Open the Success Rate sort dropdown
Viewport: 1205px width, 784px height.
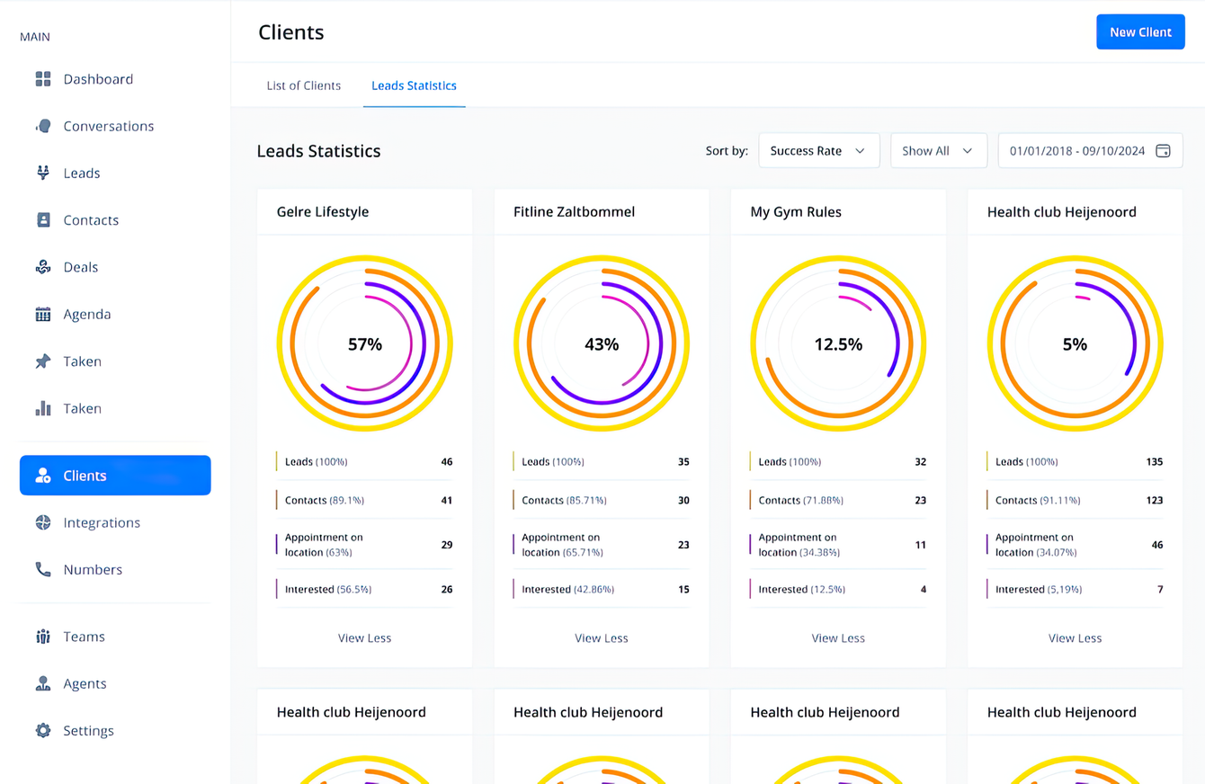[818, 150]
